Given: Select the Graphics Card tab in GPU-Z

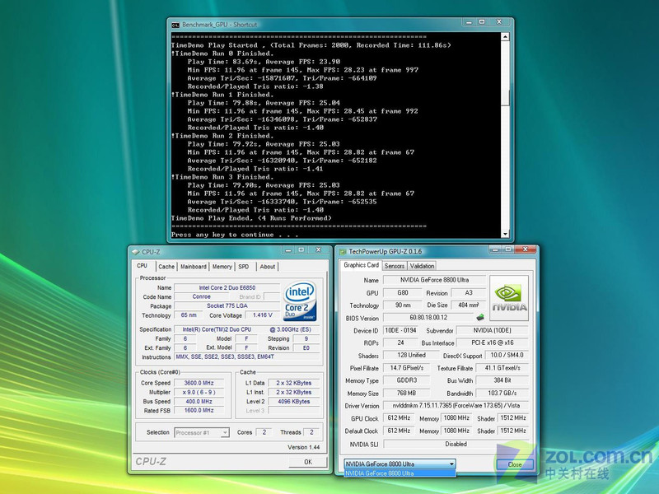Looking at the screenshot, I should [361, 265].
